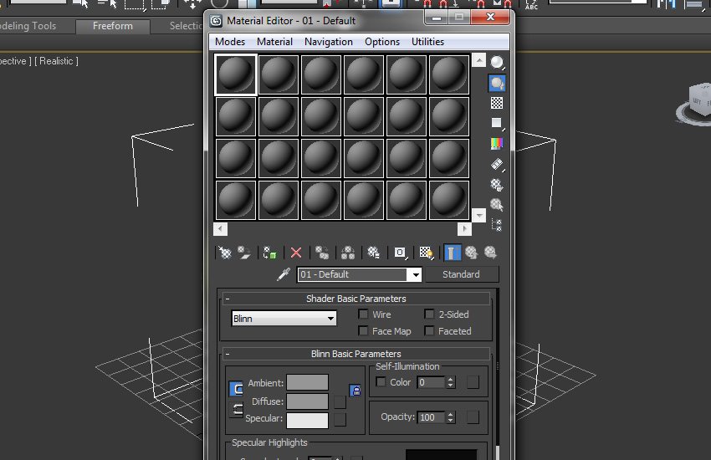The width and height of the screenshot is (711, 460).
Task: Click the red X Reset Map icon
Action: [295, 253]
